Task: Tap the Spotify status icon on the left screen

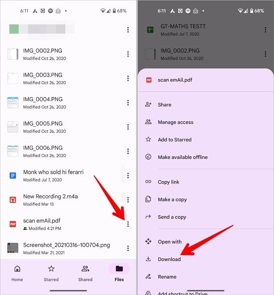Action: tap(50, 11)
